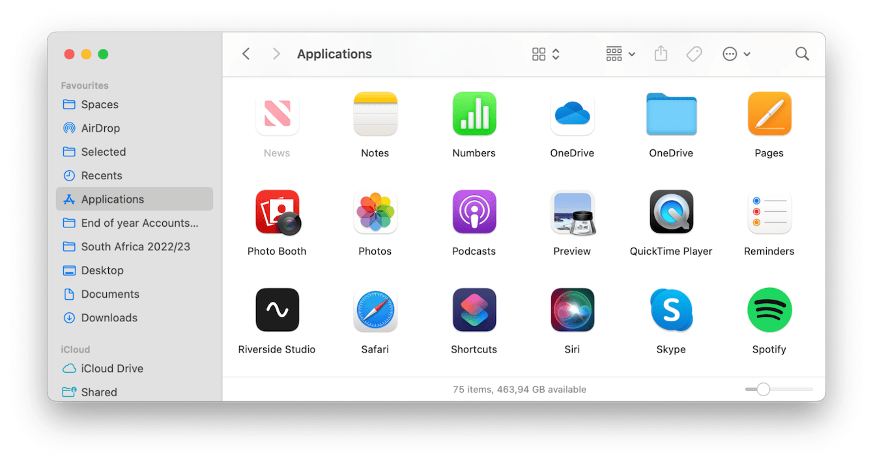873x464 pixels.
Task: Select Applications in the sidebar
Action: pos(134,199)
